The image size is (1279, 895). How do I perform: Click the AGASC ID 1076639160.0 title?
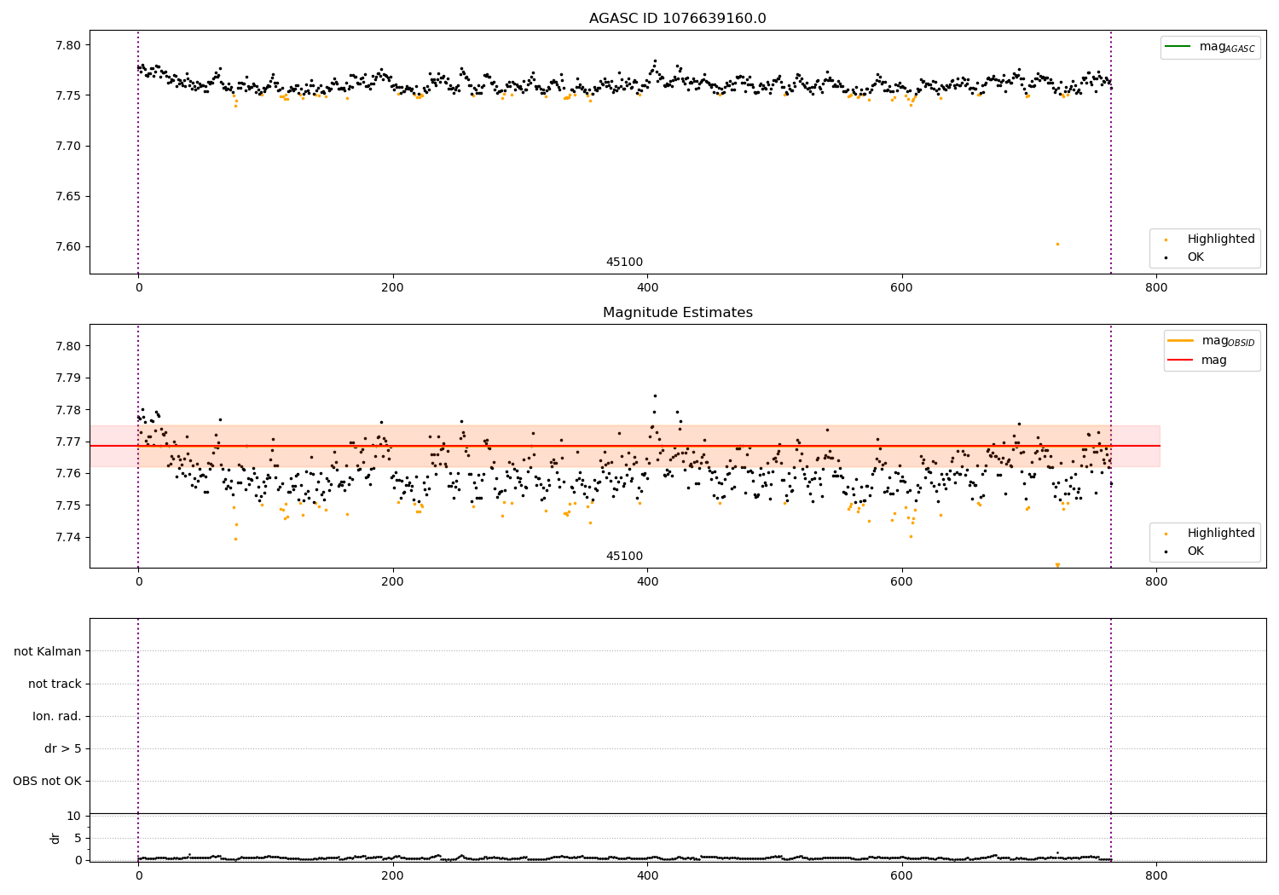(677, 19)
